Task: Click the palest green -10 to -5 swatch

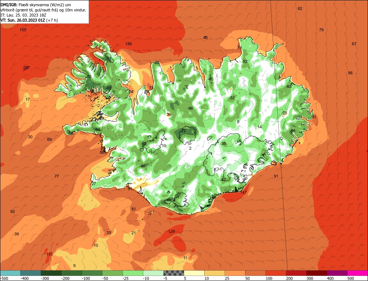Action: 153,273
